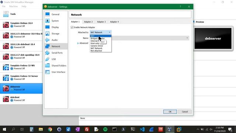This screenshot has height=133, width=236.
Task: Click the debserver preview thumbnail
Action: [213, 38]
